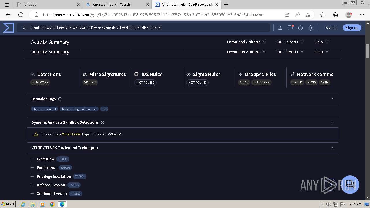Click the browser back arrow
Image resolution: width=370 pixels, height=208 pixels.
click(8, 15)
